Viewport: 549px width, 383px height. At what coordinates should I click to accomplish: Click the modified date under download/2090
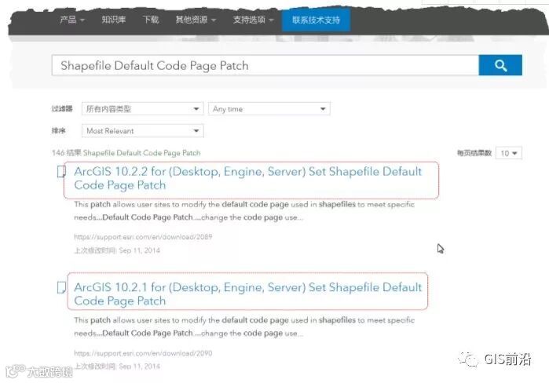[117, 367]
